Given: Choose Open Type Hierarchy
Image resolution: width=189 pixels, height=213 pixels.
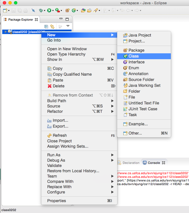Looking at the screenshot, I should [79, 54].
